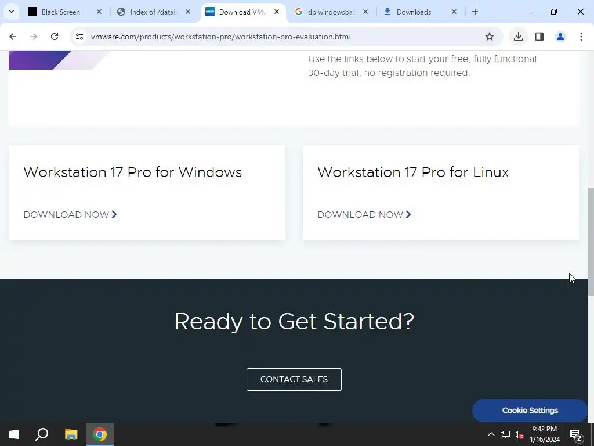Show hidden system tray icons
Image resolution: width=594 pixels, height=446 pixels.
[491, 434]
